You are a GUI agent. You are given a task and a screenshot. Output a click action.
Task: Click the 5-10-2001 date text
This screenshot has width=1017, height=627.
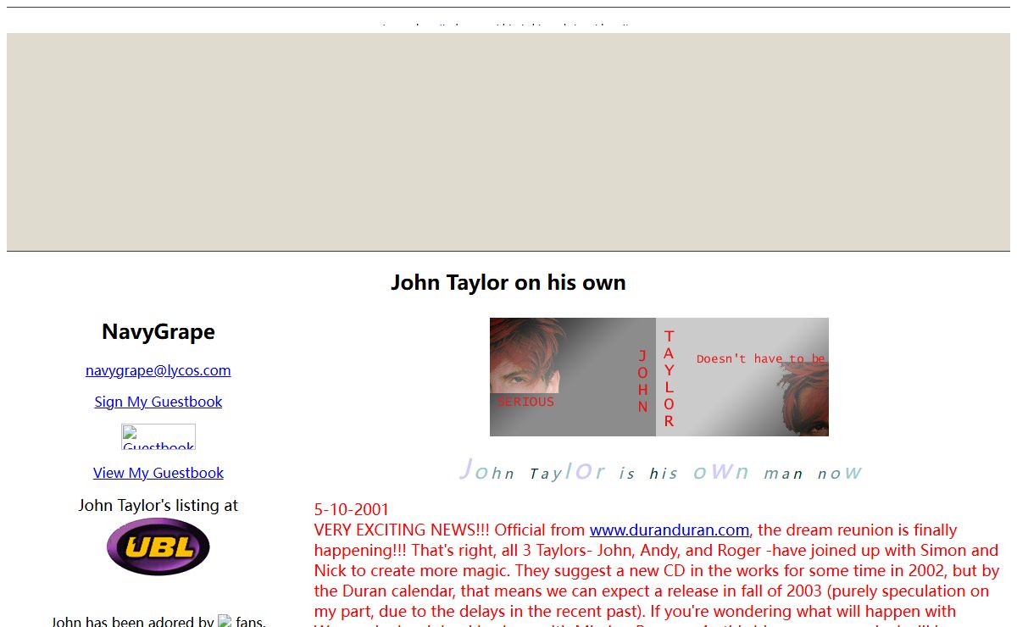(352, 509)
